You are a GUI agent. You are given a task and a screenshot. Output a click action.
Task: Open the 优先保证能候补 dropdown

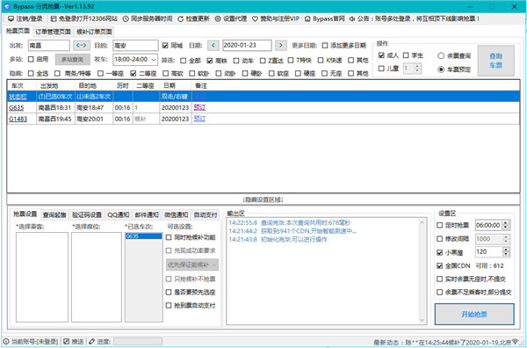point(192,265)
